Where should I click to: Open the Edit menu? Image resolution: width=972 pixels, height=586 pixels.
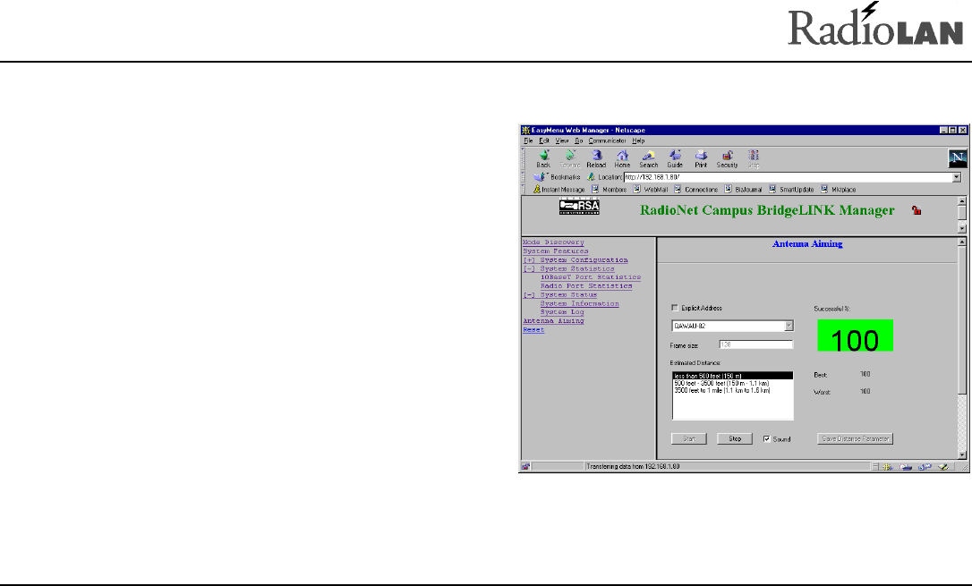pos(544,140)
